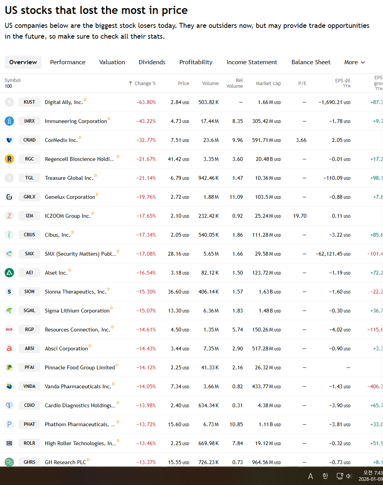Click the Treasure Global TGL logo icon
The image size is (383, 485).
[x=9, y=178]
